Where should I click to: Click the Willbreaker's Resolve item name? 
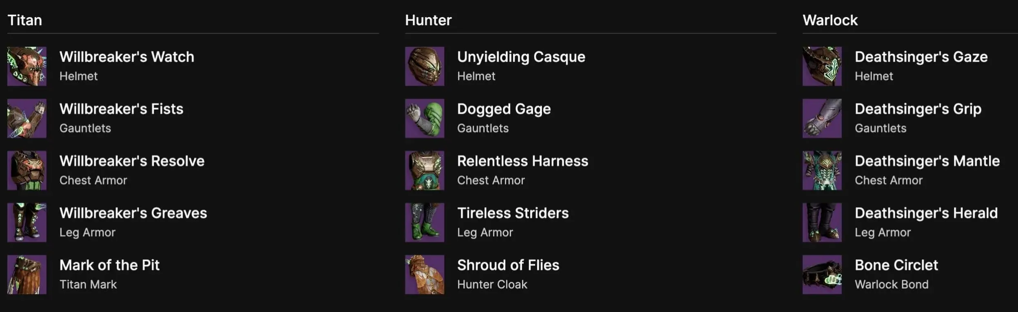pos(132,161)
